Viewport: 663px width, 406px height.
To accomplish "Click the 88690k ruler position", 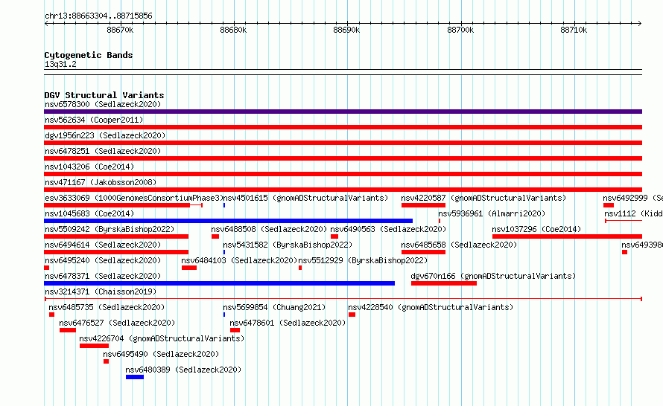I will pyautogui.click(x=346, y=30).
